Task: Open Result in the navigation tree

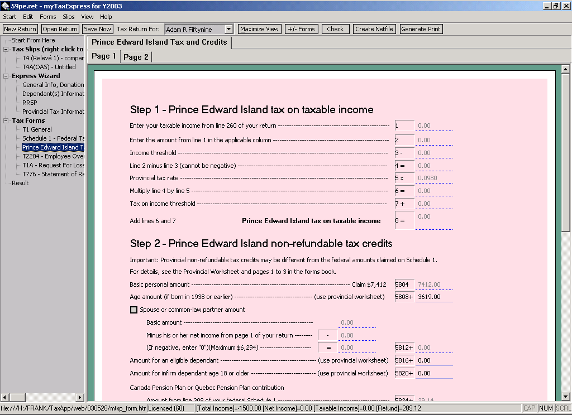Action: point(20,183)
